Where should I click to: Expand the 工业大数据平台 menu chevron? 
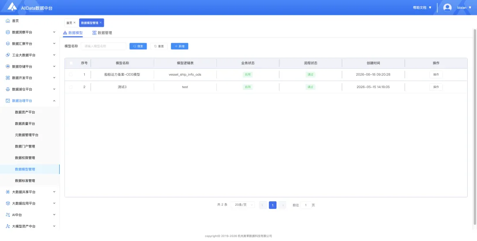tap(54, 55)
